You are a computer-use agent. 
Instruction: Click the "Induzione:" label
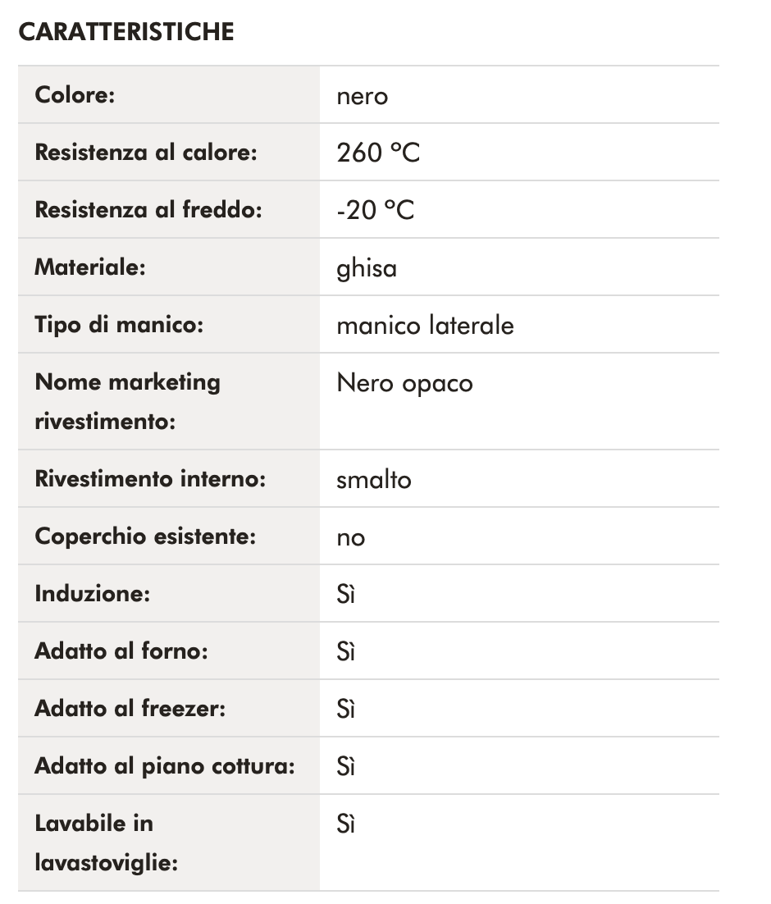click(x=92, y=594)
